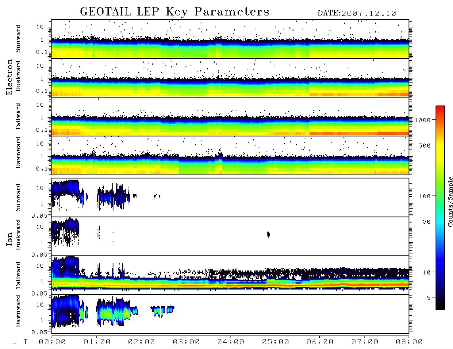Click the Electron "Tailward" axis label
This screenshot has height=349, width=453.
[18, 117]
